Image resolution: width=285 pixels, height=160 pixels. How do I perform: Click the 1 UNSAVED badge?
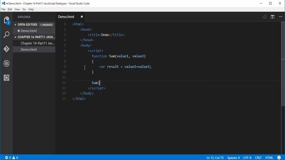coord(46,25)
